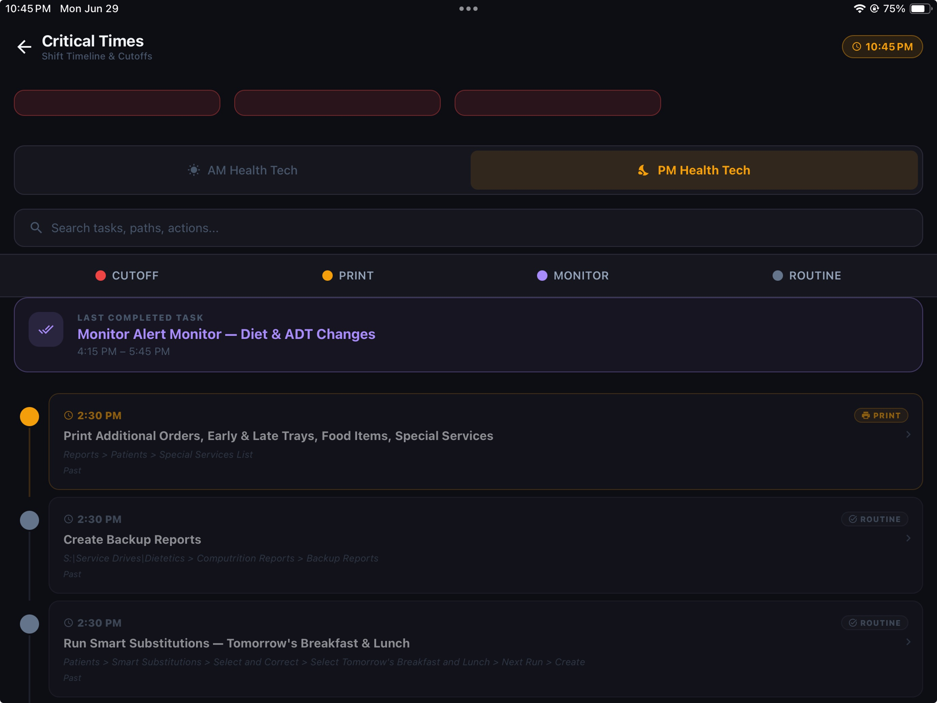Viewport: 937px width, 703px height.
Task: Filter by the ROUTINE category
Action: coord(807,276)
